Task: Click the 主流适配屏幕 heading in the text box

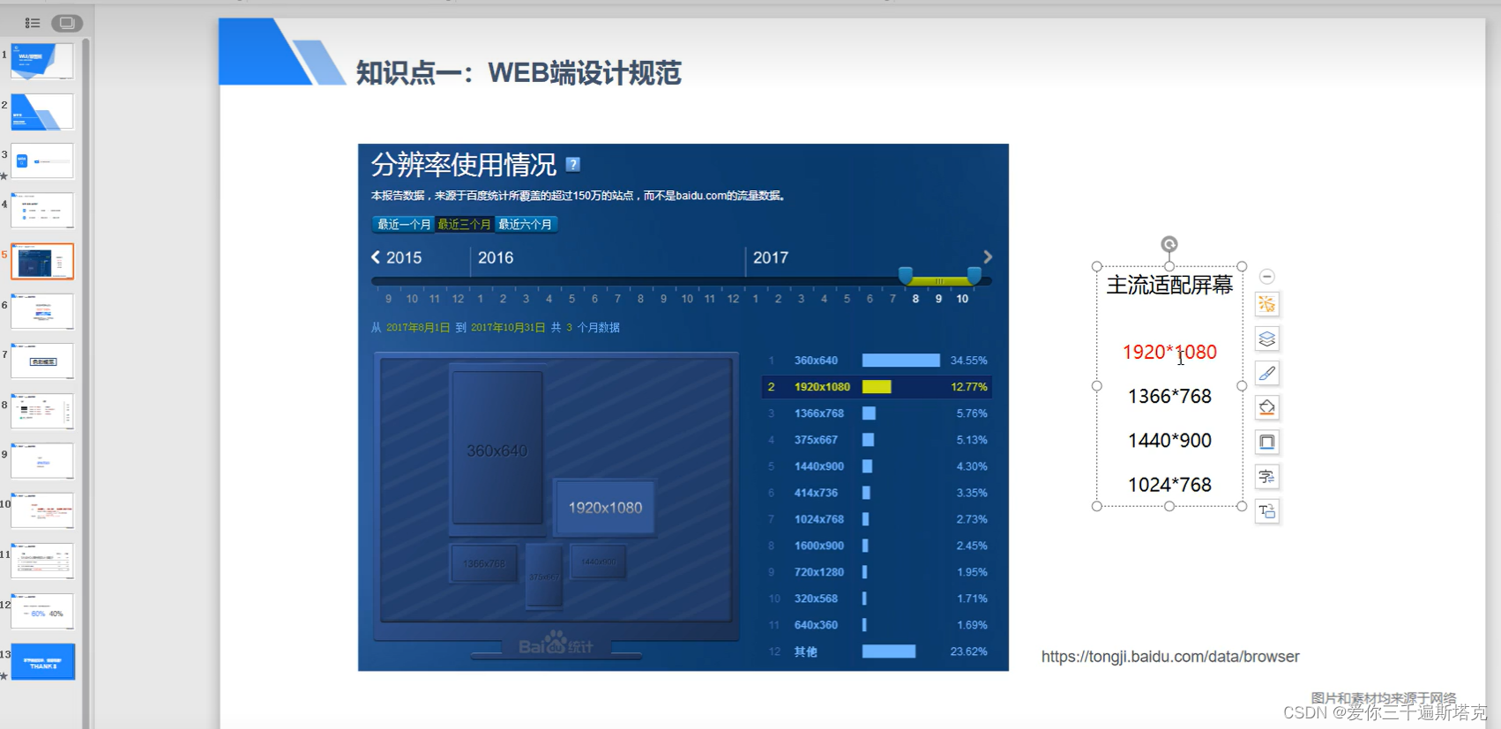Action: 1169,285
